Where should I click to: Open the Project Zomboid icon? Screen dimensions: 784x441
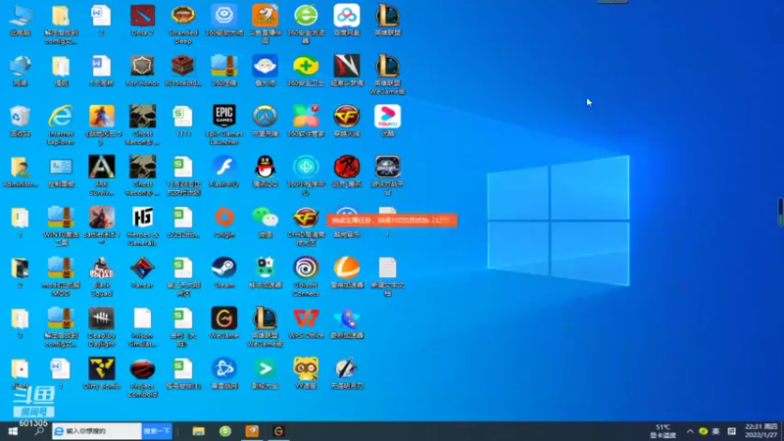coord(142,369)
